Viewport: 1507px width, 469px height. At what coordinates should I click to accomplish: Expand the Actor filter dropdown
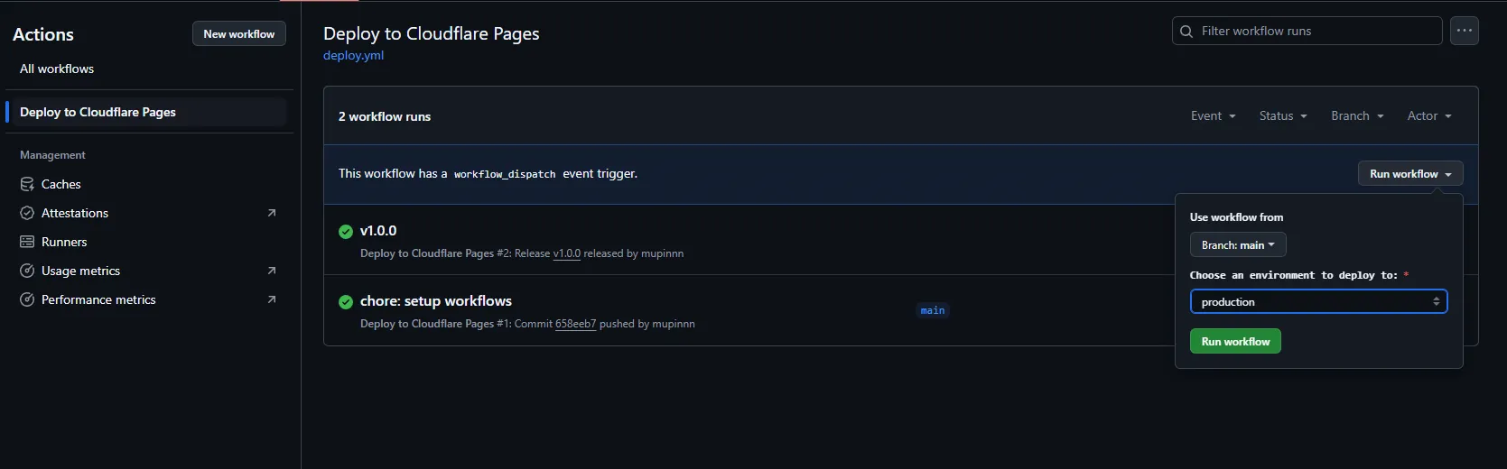coord(1428,116)
